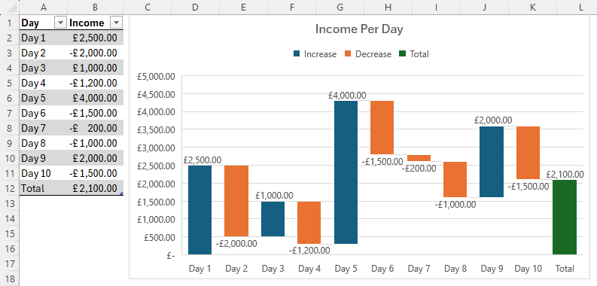Select row 18 header

10,278
